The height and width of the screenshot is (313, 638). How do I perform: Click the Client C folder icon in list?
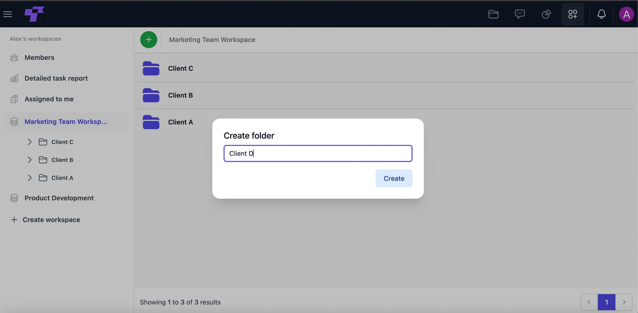click(x=151, y=68)
